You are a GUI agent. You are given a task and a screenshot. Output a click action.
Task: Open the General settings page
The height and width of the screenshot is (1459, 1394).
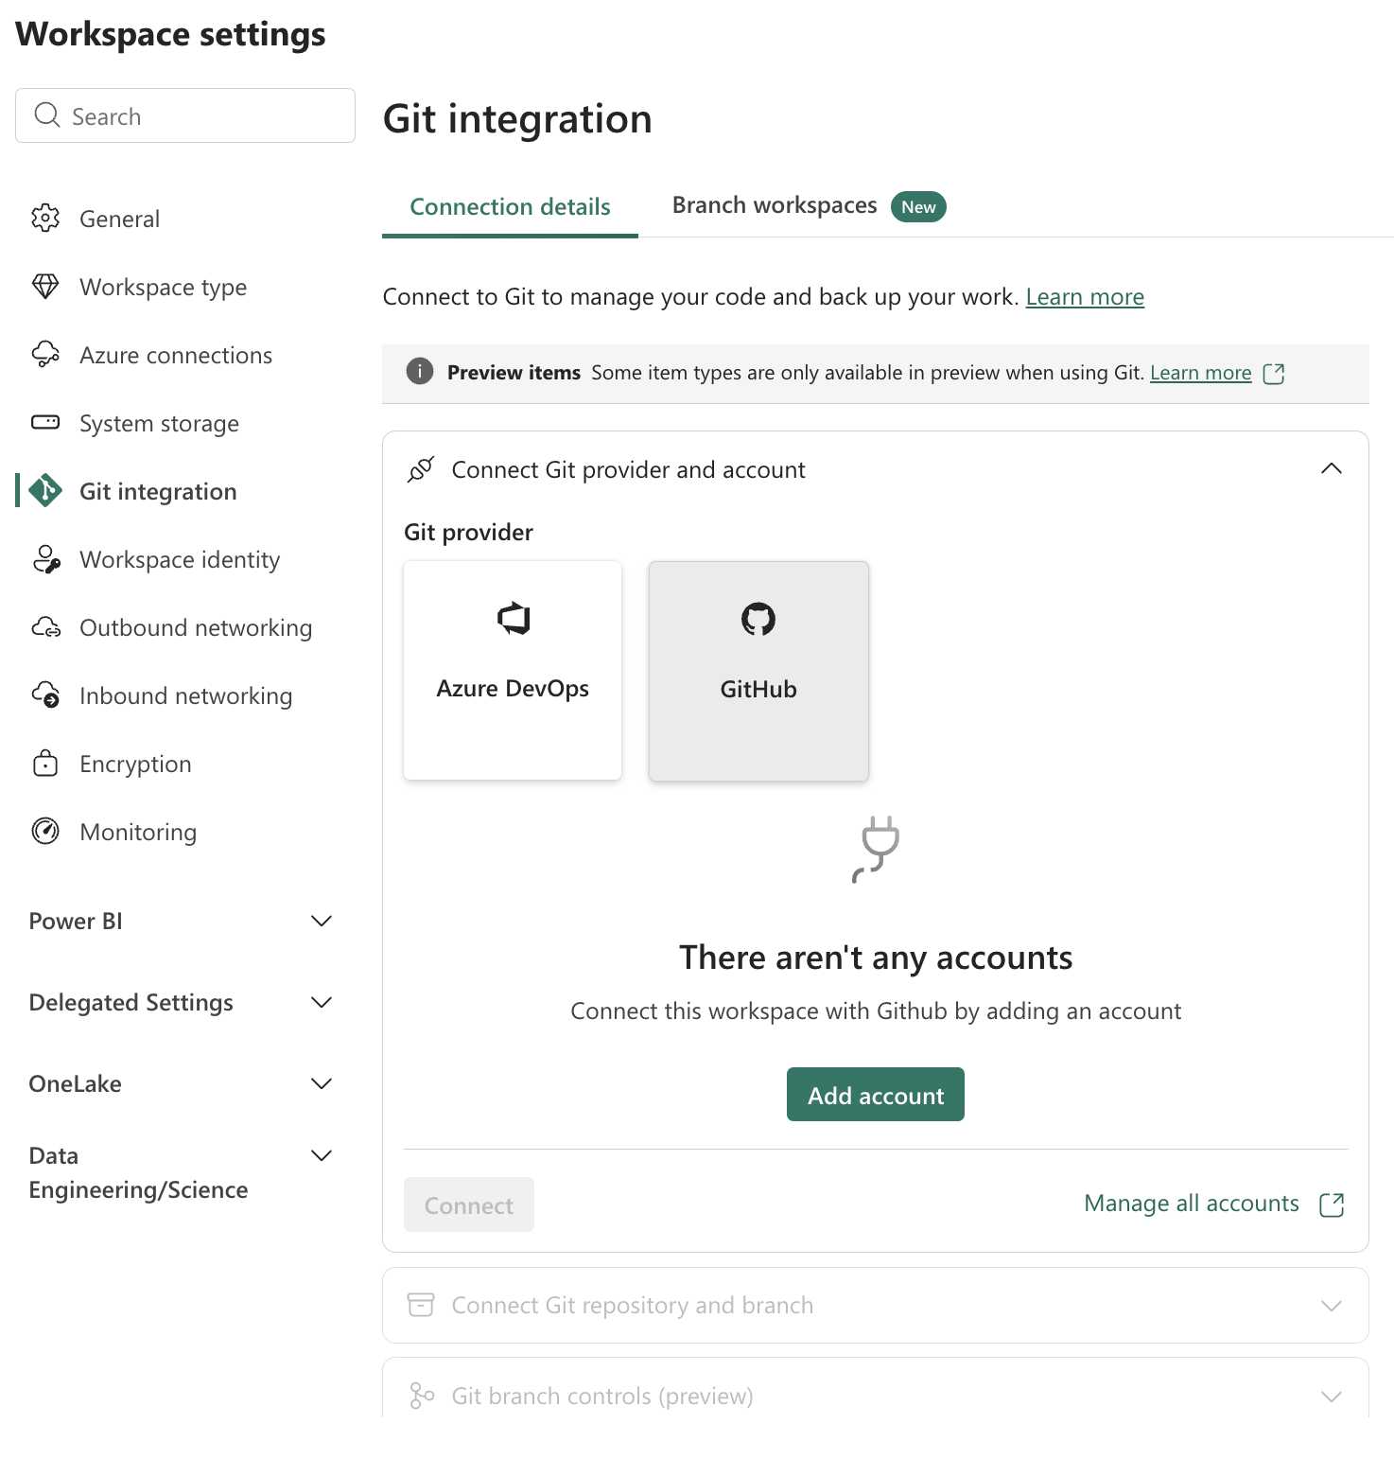185,219
